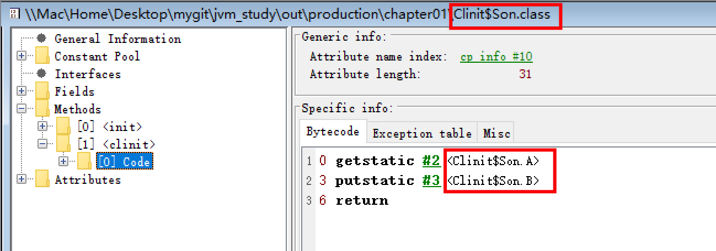The width and height of the screenshot is (716, 251).
Task: Switch to the Exception table tab
Action: (422, 133)
